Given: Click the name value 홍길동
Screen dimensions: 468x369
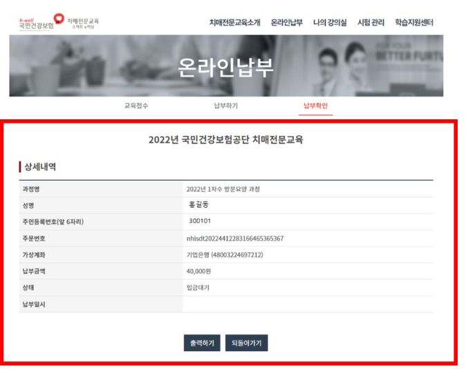Looking at the screenshot, I should tap(199, 205).
